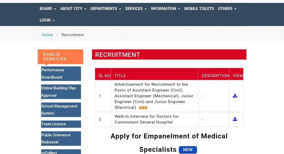
Task: Open Public Grievance Redressal
Action: 61,139
